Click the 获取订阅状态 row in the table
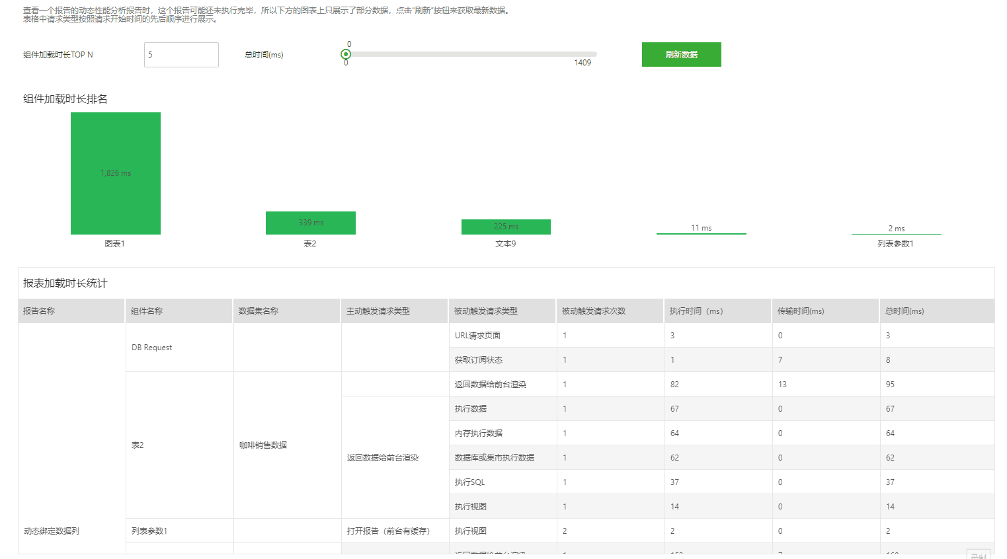 pyautogui.click(x=503, y=359)
